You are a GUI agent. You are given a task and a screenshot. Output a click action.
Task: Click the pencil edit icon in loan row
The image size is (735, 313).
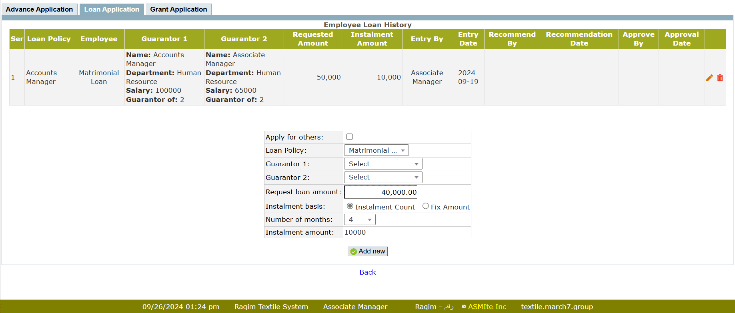[709, 78]
